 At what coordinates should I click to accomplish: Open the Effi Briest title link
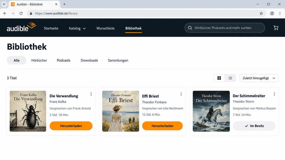pyautogui.click(x=150, y=96)
